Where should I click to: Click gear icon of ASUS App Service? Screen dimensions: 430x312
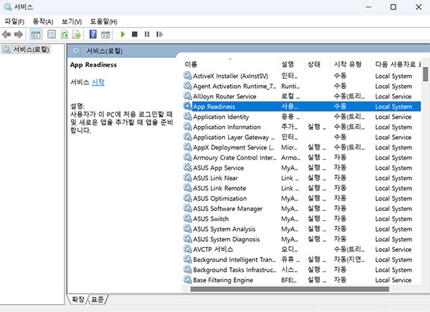click(x=188, y=167)
